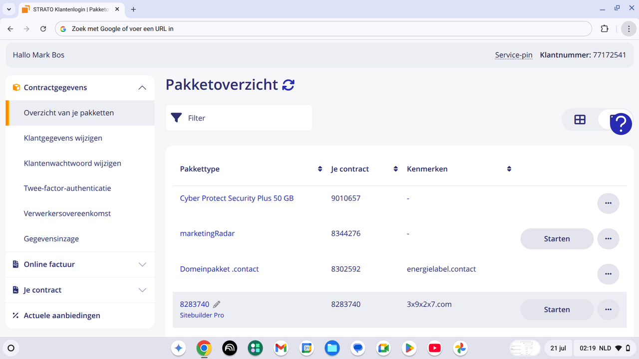Viewport: 639px width, 359px height.
Task: Click the 3x9x2x7.com domain text
Action: tap(429, 304)
